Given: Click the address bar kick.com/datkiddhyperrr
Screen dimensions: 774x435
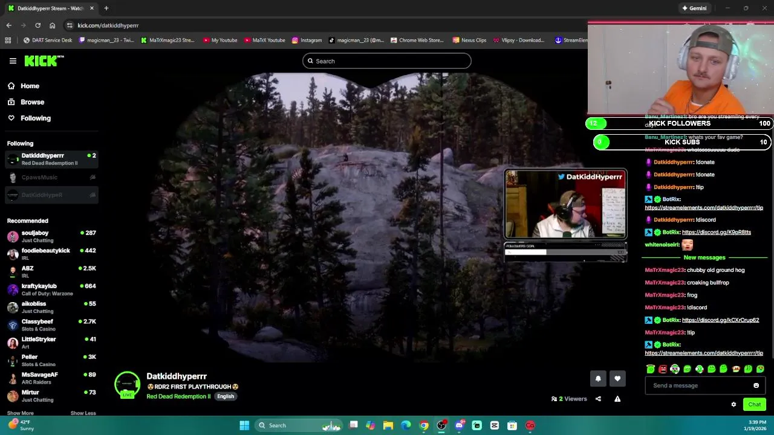Looking at the screenshot, I should [108, 25].
